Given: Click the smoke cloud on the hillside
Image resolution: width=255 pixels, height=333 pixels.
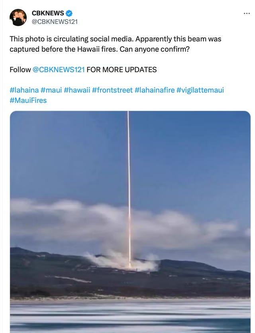Looking at the screenshot, I should (122, 261).
